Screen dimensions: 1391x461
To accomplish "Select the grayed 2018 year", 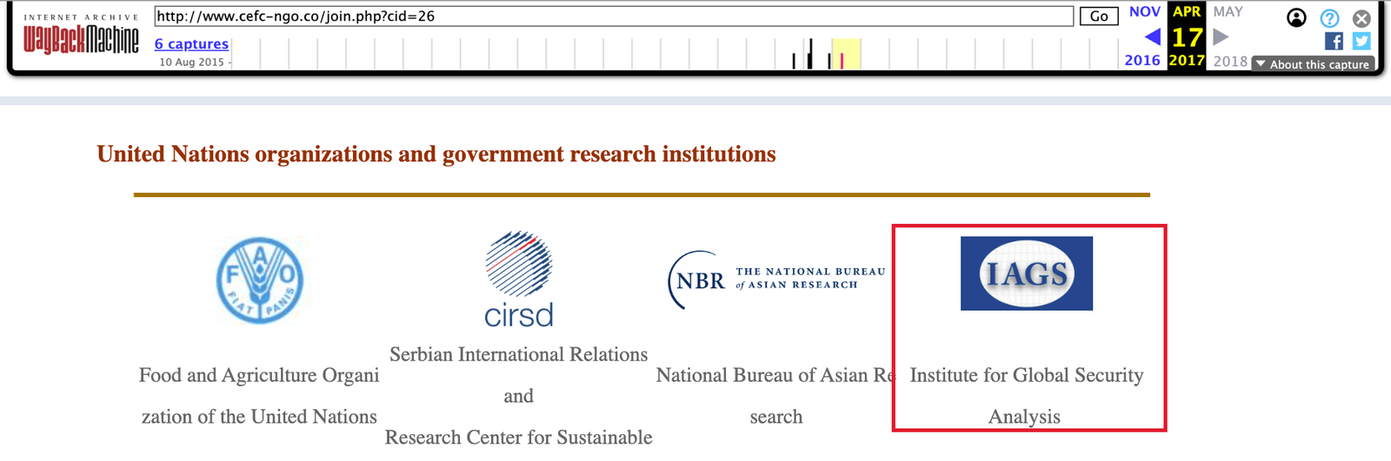I will [1230, 61].
